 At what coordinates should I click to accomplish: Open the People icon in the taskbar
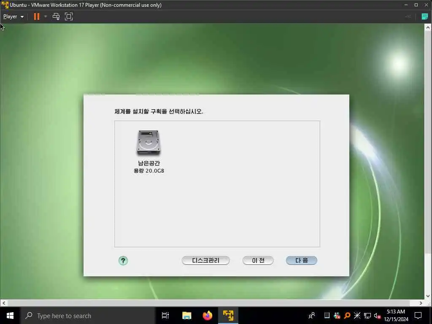pyautogui.click(x=312, y=316)
